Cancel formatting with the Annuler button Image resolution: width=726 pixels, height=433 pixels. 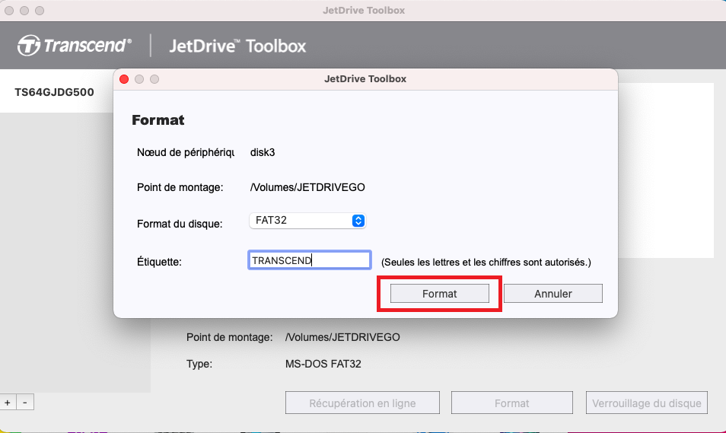(x=552, y=294)
